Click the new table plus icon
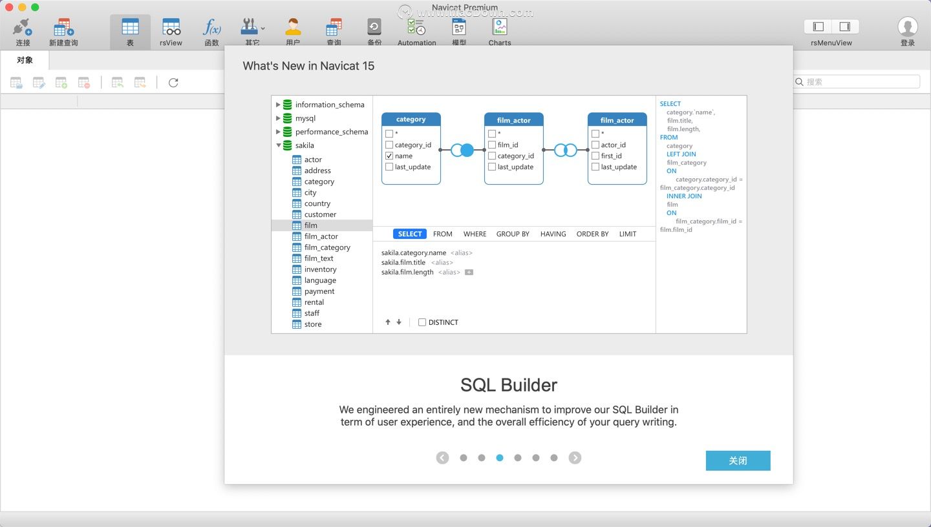Viewport: 931px width, 527px height. pos(61,83)
